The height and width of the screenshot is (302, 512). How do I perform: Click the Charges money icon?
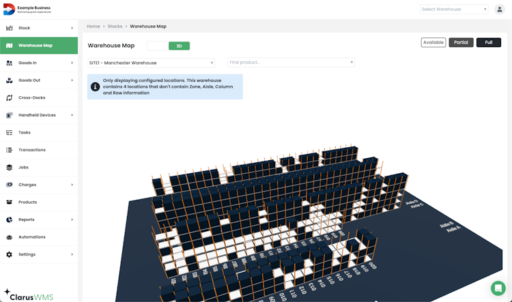coord(9,185)
